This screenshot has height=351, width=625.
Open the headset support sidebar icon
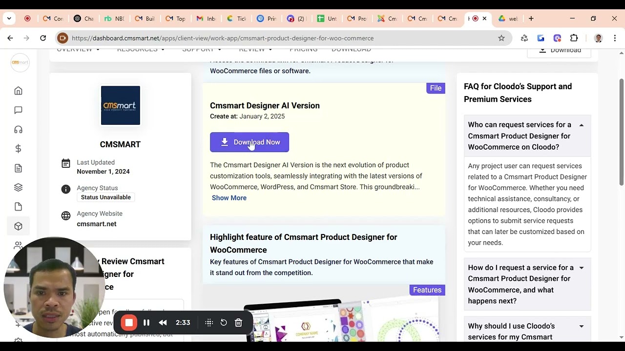(x=18, y=130)
